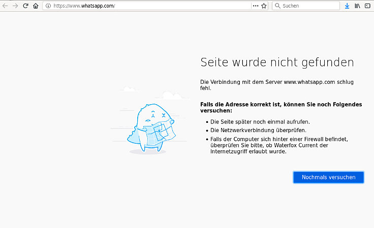
Task: Click the 'Die Verbindung mit dem Server' message
Action: (276, 85)
